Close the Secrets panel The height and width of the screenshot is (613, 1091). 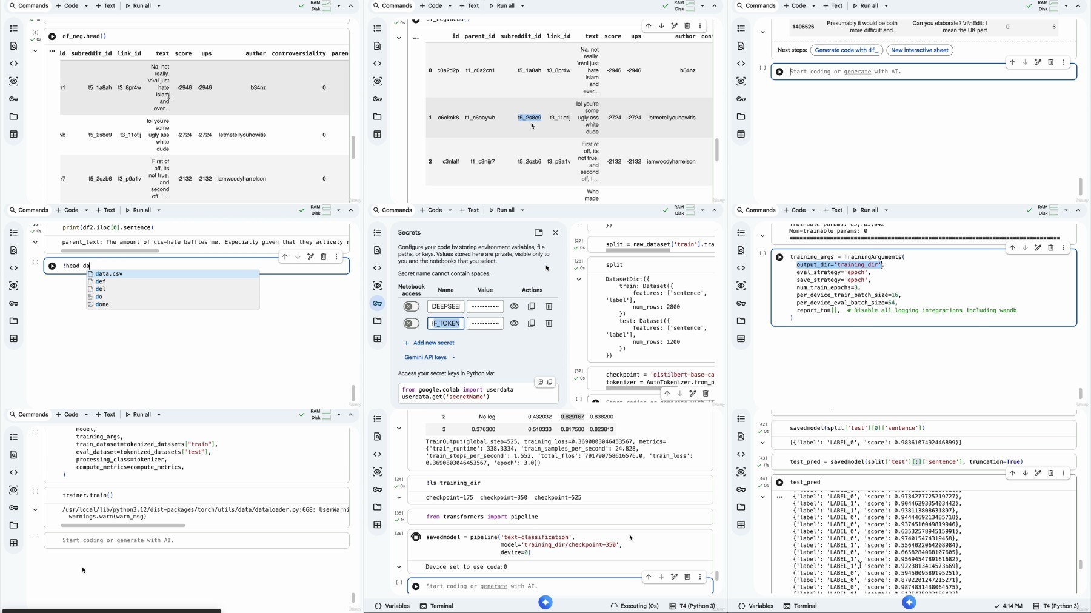555,232
